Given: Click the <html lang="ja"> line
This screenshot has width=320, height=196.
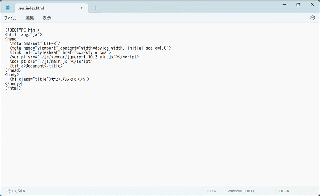Looking at the screenshot, I should click(x=24, y=35).
